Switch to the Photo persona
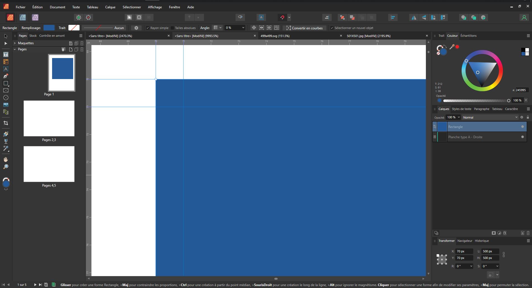The image size is (532, 288). pos(35,17)
